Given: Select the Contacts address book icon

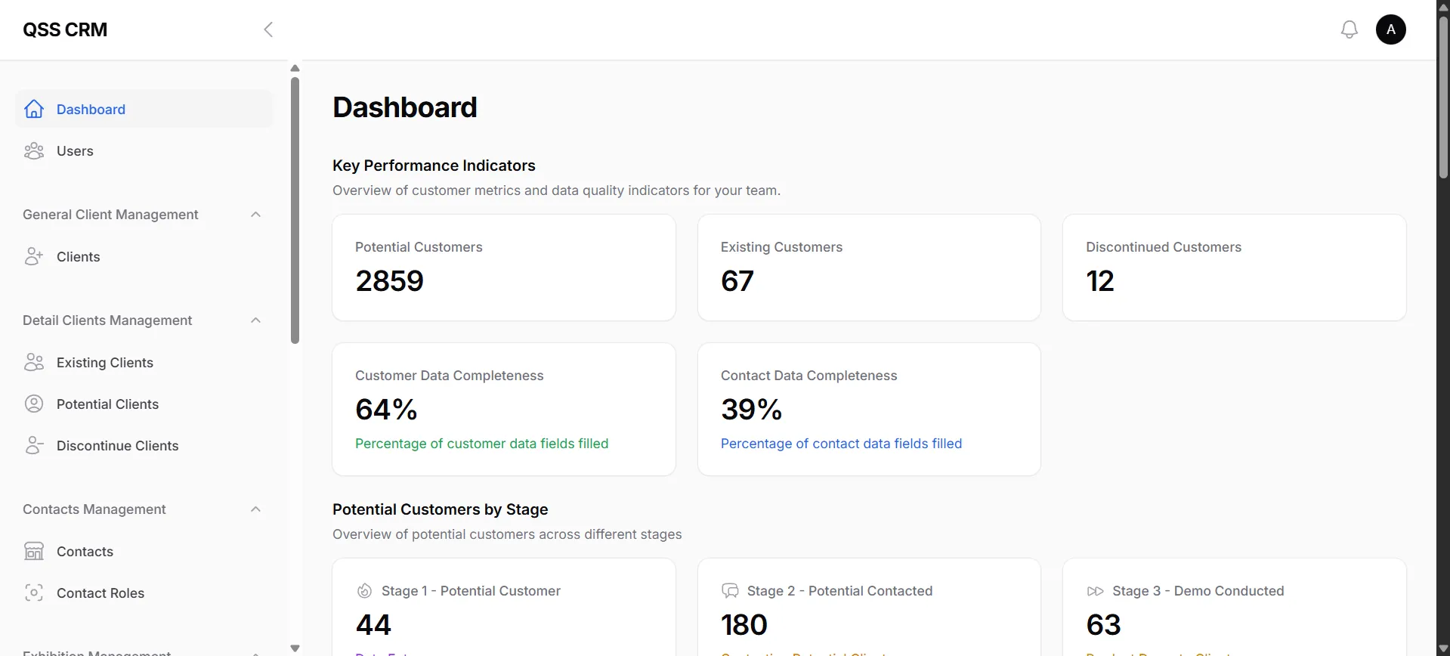Looking at the screenshot, I should pyautogui.click(x=34, y=551).
